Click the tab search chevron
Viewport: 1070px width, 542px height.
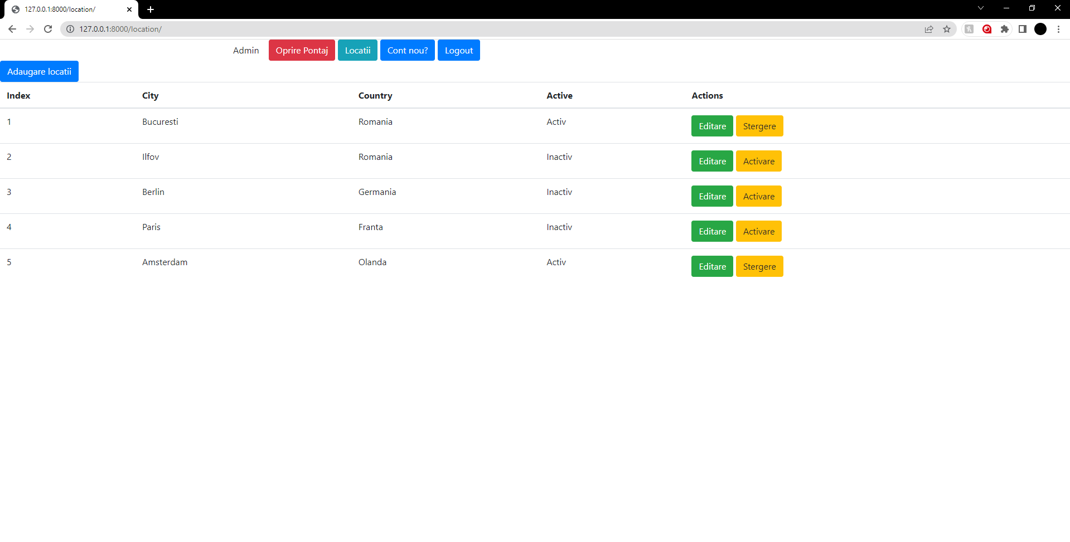(980, 8)
